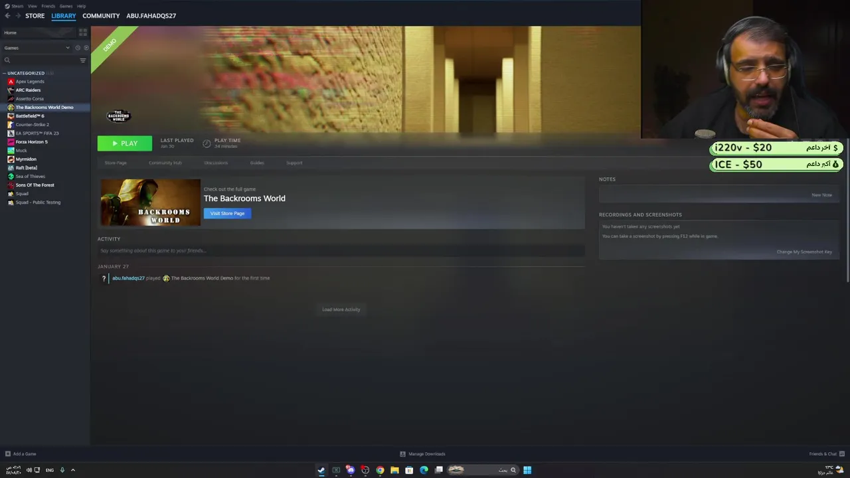The width and height of the screenshot is (850, 478).
Task: Open the Support link
Action: coord(294,163)
